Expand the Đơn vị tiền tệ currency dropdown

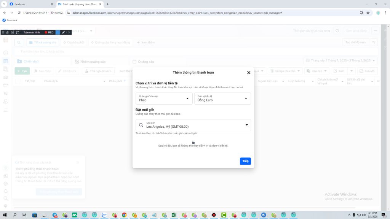pyautogui.click(x=222, y=98)
